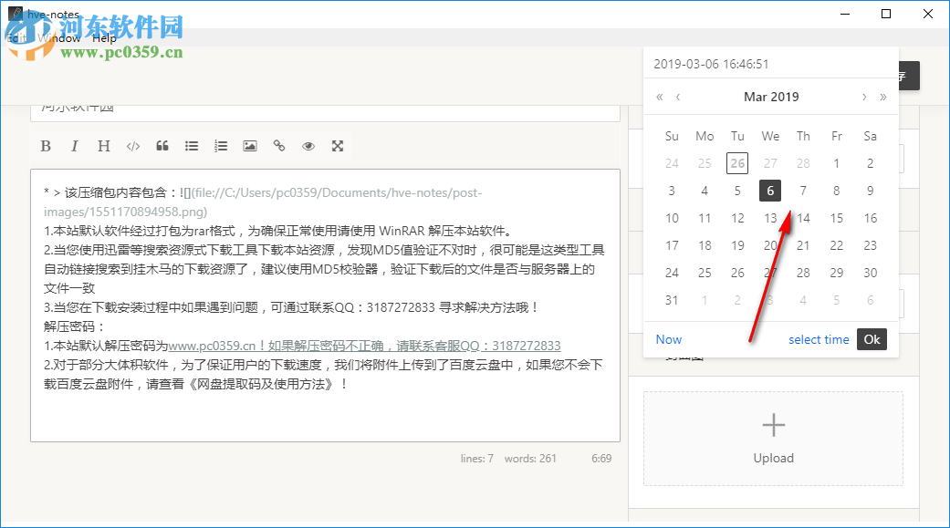Insert an image into the note

249,145
